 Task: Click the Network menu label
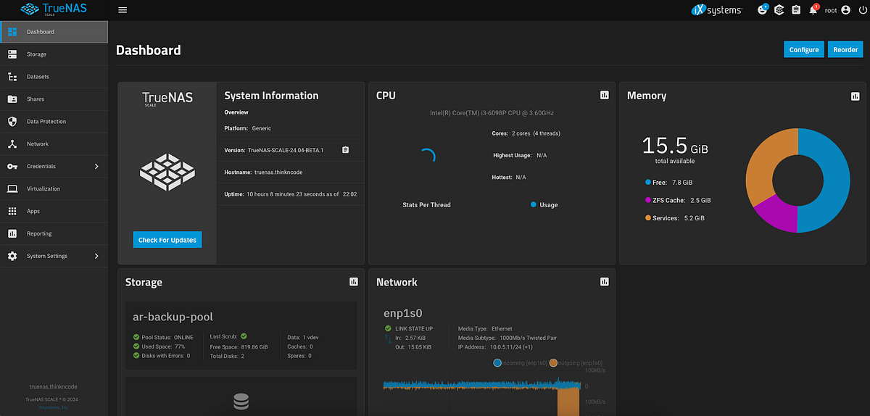38,144
